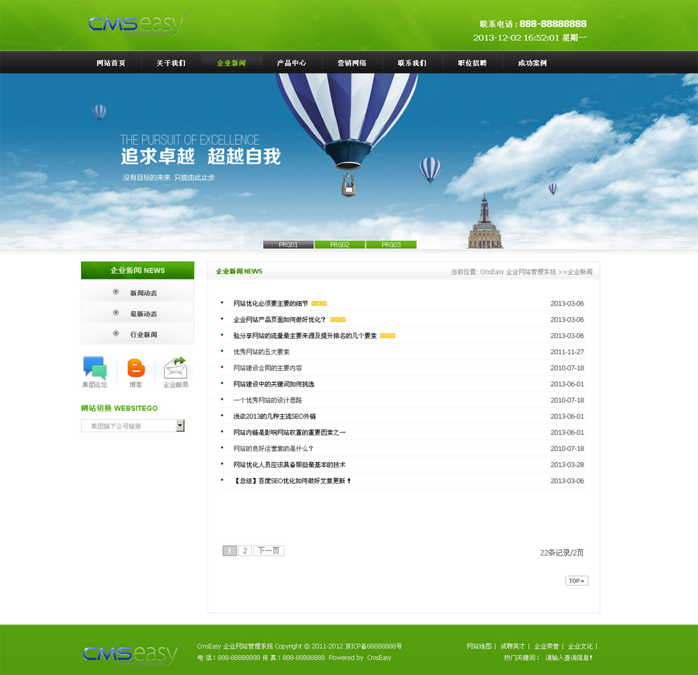Open the 关于我们 navigation menu
698x675 pixels.
(x=171, y=63)
